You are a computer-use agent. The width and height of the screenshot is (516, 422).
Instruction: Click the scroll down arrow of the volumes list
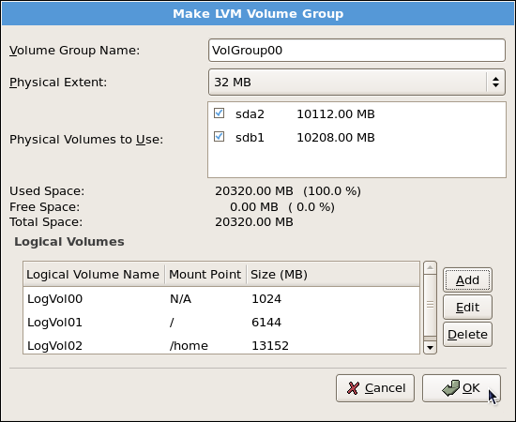click(x=430, y=348)
